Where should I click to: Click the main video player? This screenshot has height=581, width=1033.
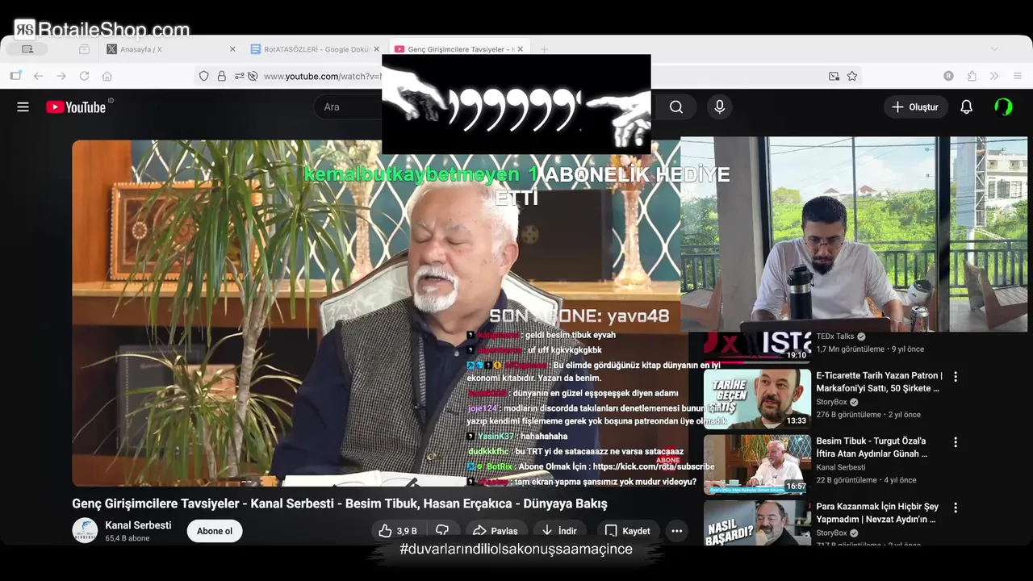[376, 313]
